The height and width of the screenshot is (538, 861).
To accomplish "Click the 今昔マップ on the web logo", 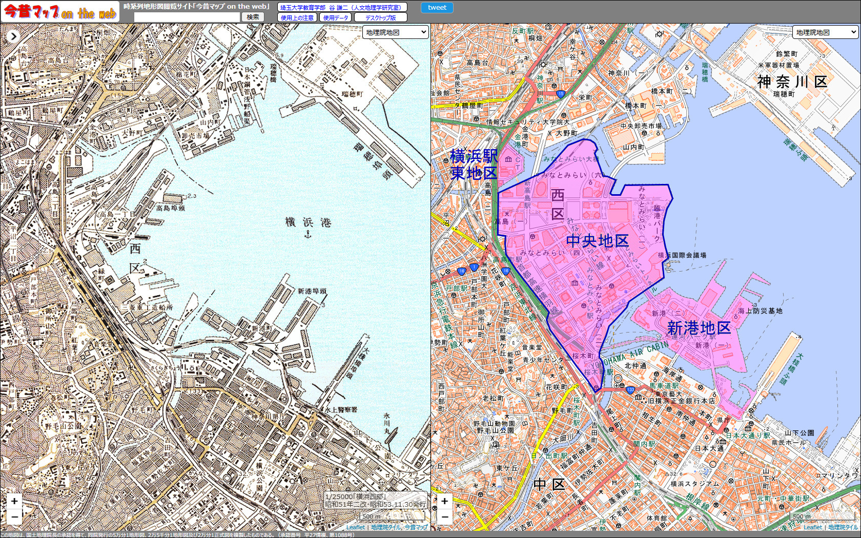I will pyautogui.click(x=60, y=12).
